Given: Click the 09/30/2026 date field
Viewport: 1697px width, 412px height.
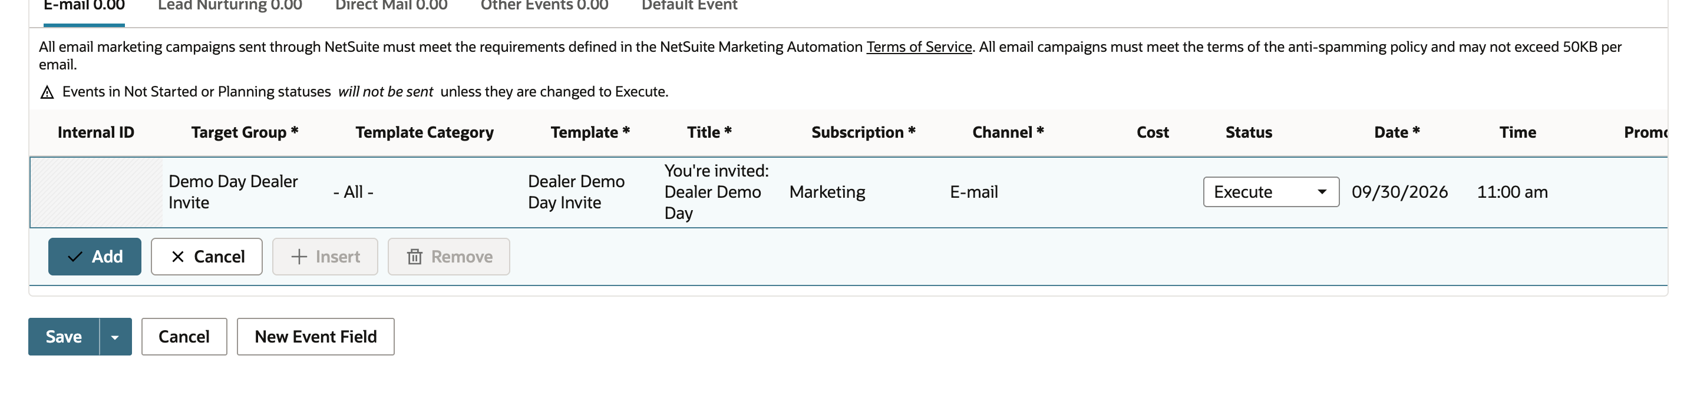Looking at the screenshot, I should pos(1400,192).
